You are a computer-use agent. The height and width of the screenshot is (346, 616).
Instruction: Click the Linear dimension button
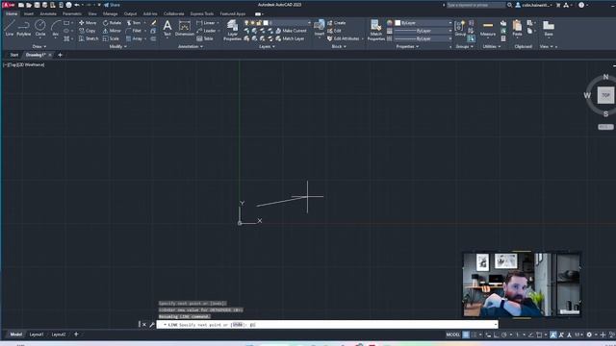[x=206, y=23]
